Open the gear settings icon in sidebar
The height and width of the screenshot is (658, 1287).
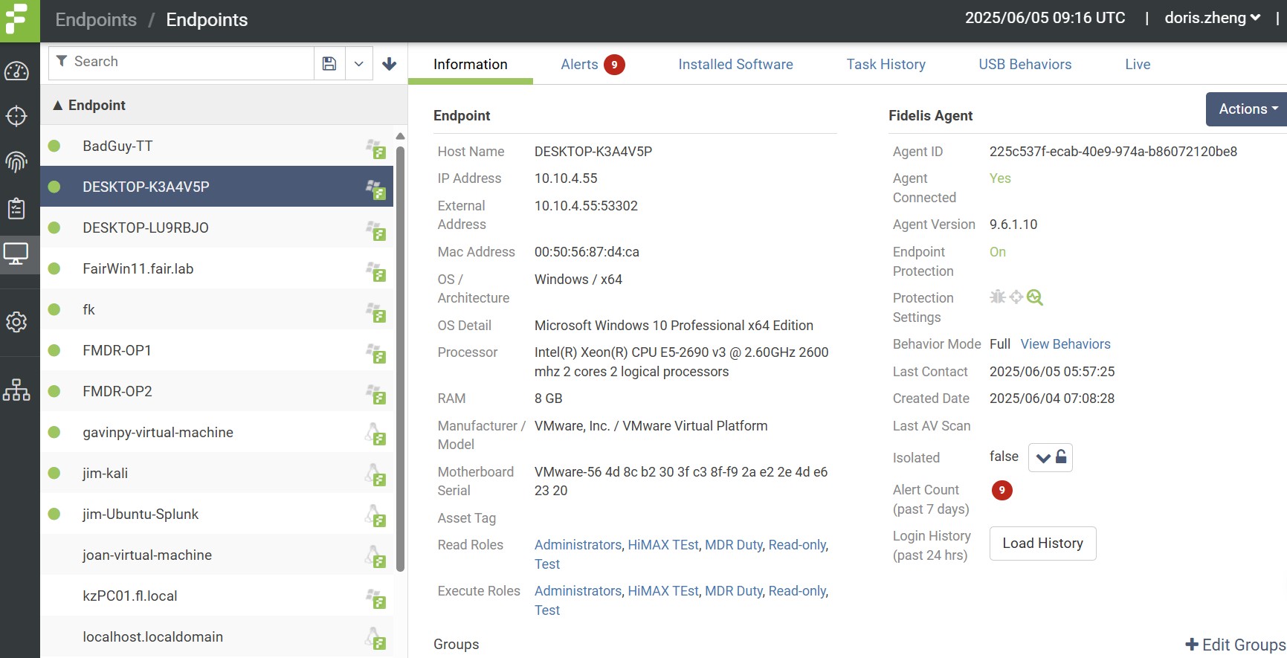[x=16, y=322]
